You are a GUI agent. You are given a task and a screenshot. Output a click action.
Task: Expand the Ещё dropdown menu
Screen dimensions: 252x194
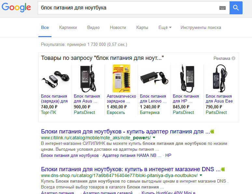[x=165, y=27]
